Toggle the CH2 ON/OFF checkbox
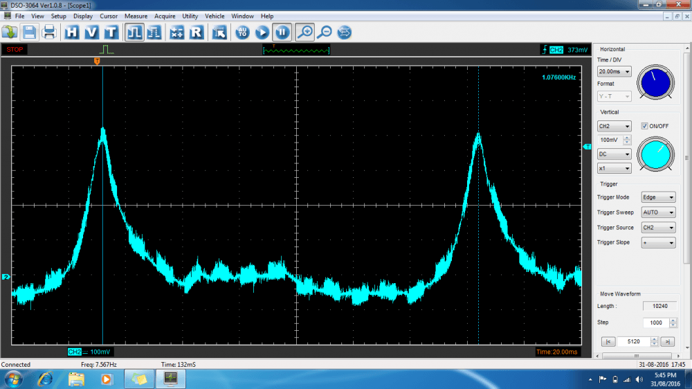Image resolution: width=692 pixels, height=389 pixels. 645,126
